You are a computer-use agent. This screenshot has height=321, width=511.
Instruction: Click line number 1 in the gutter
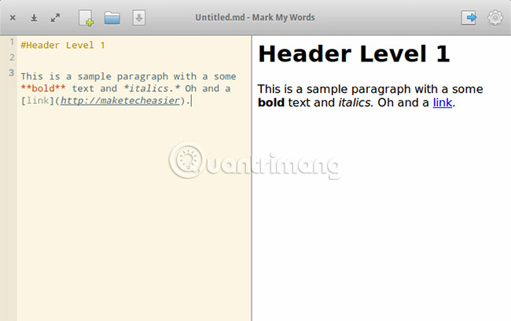coord(12,42)
